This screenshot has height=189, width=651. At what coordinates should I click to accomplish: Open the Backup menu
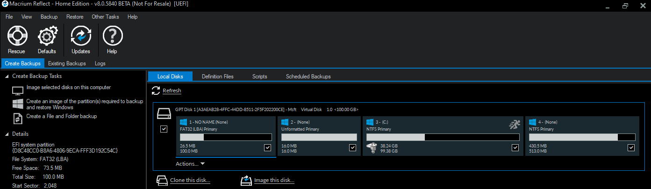point(49,17)
